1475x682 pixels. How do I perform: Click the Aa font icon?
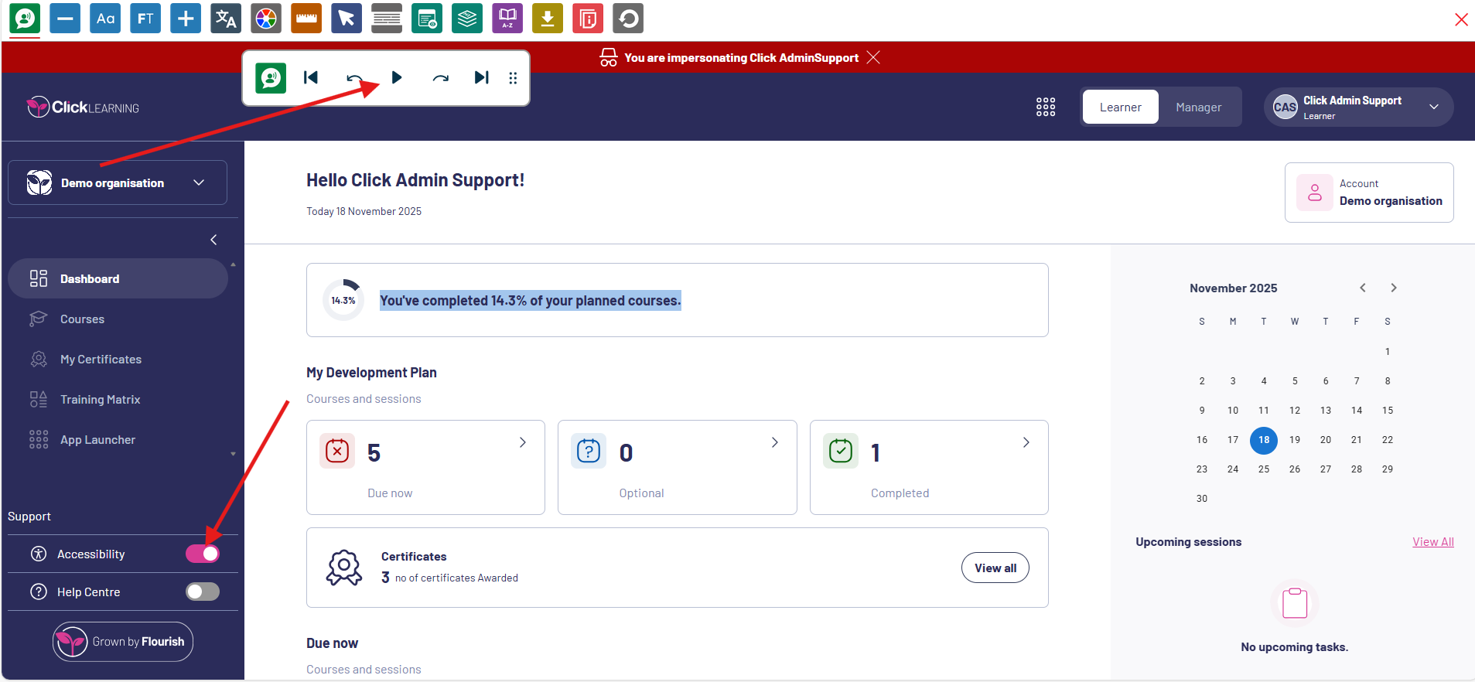coord(105,19)
